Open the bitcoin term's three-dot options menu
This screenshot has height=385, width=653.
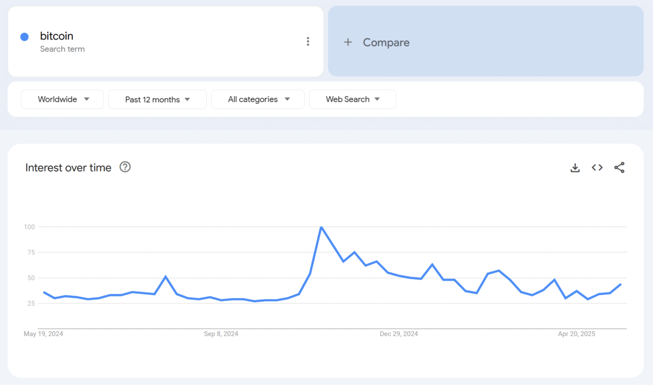pyautogui.click(x=308, y=41)
